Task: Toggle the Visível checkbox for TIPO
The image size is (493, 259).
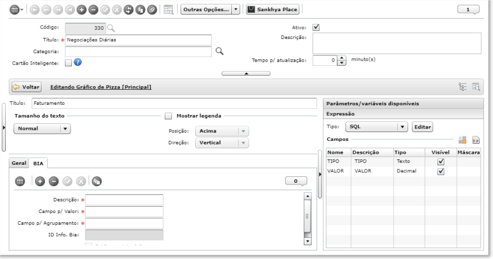Action: tap(441, 162)
